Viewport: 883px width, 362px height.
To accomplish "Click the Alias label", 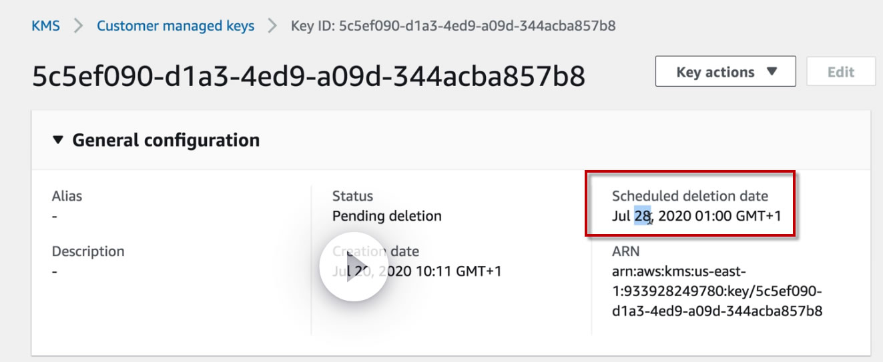I will 67,196.
